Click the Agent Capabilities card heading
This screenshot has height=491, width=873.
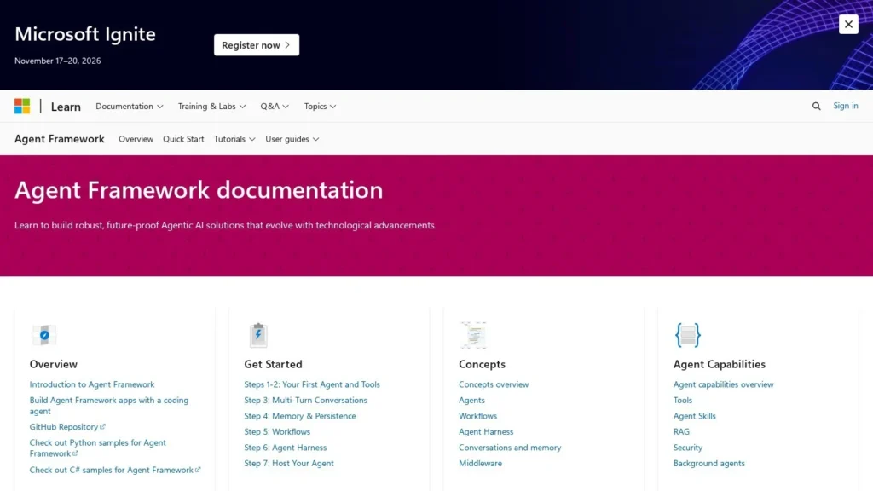pos(720,364)
